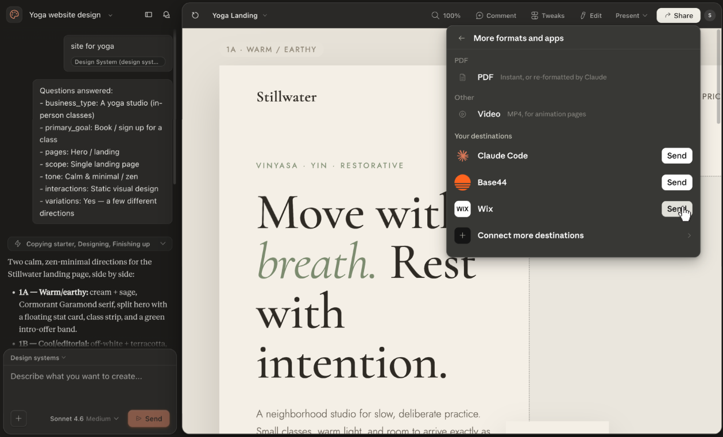This screenshot has height=437, width=723.
Task: Click the chevron on Connect more destinations
Action: click(689, 235)
